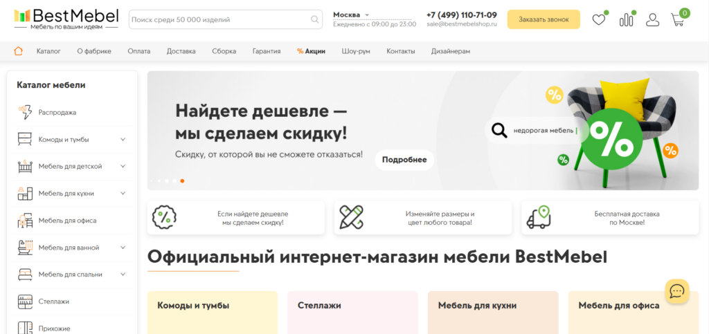
Task: Open the BestMebel logo homepage
Action: tap(66, 19)
